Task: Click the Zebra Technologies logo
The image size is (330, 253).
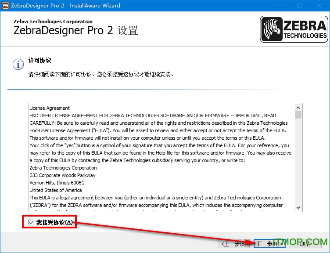Action: tap(294, 29)
